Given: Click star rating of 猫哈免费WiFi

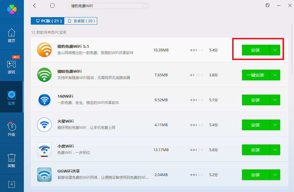Looking at the screenshot, I should click(x=197, y=75).
